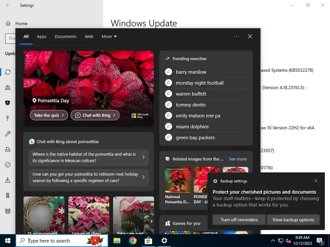Open network status tray icon
The height and width of the screenshot is (247, 330).
click(x=281, y=241)
